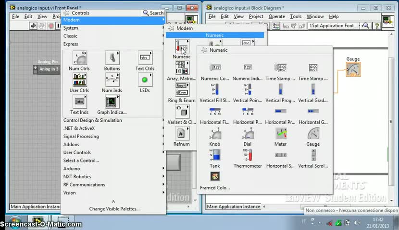
Task: Click Change Visible Palettes
Action: point(114,209)
